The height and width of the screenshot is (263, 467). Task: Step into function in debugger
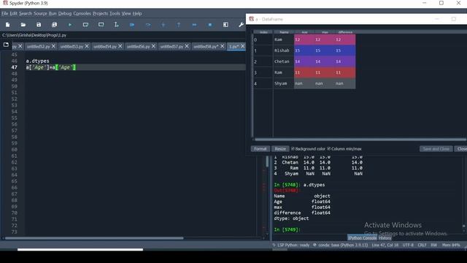tap(163, 25)
